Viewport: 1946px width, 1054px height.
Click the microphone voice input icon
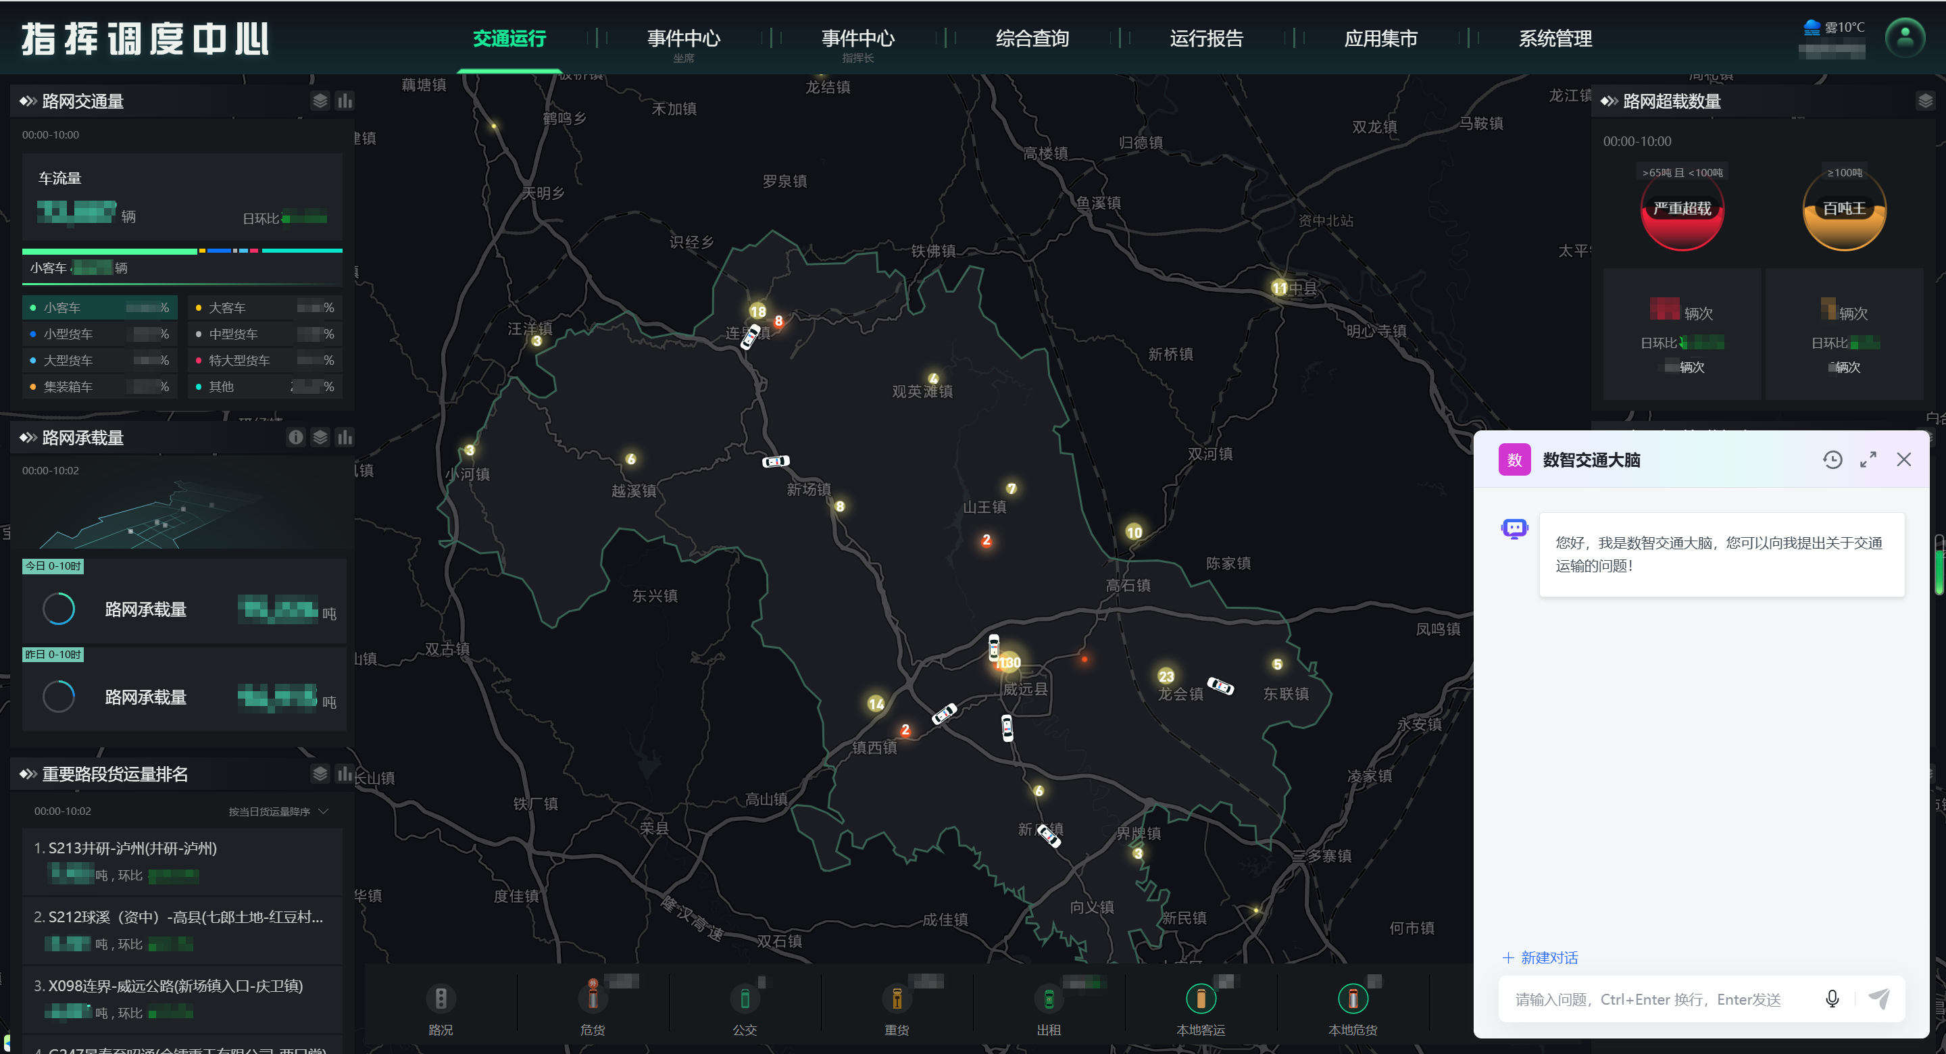tap(1832, 999)
